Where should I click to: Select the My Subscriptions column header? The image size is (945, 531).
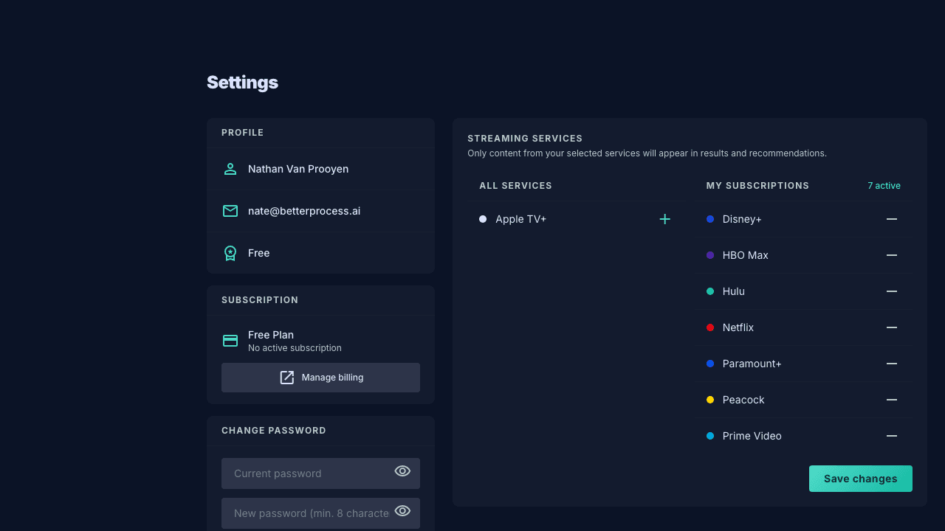(757, 185)
